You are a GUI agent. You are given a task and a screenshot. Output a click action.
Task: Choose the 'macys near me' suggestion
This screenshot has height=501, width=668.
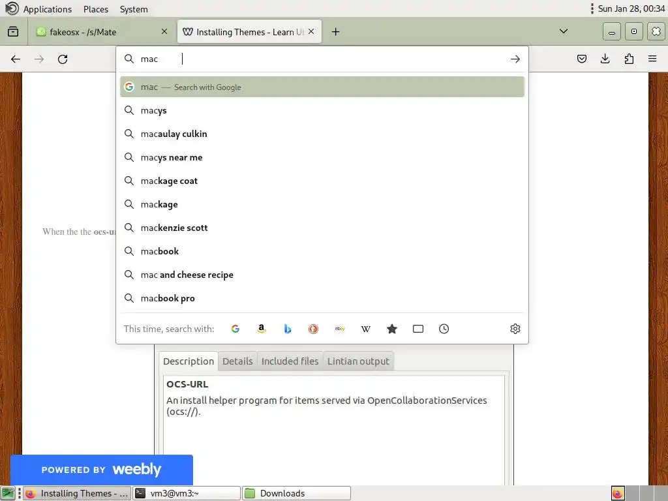click(322, 157)
